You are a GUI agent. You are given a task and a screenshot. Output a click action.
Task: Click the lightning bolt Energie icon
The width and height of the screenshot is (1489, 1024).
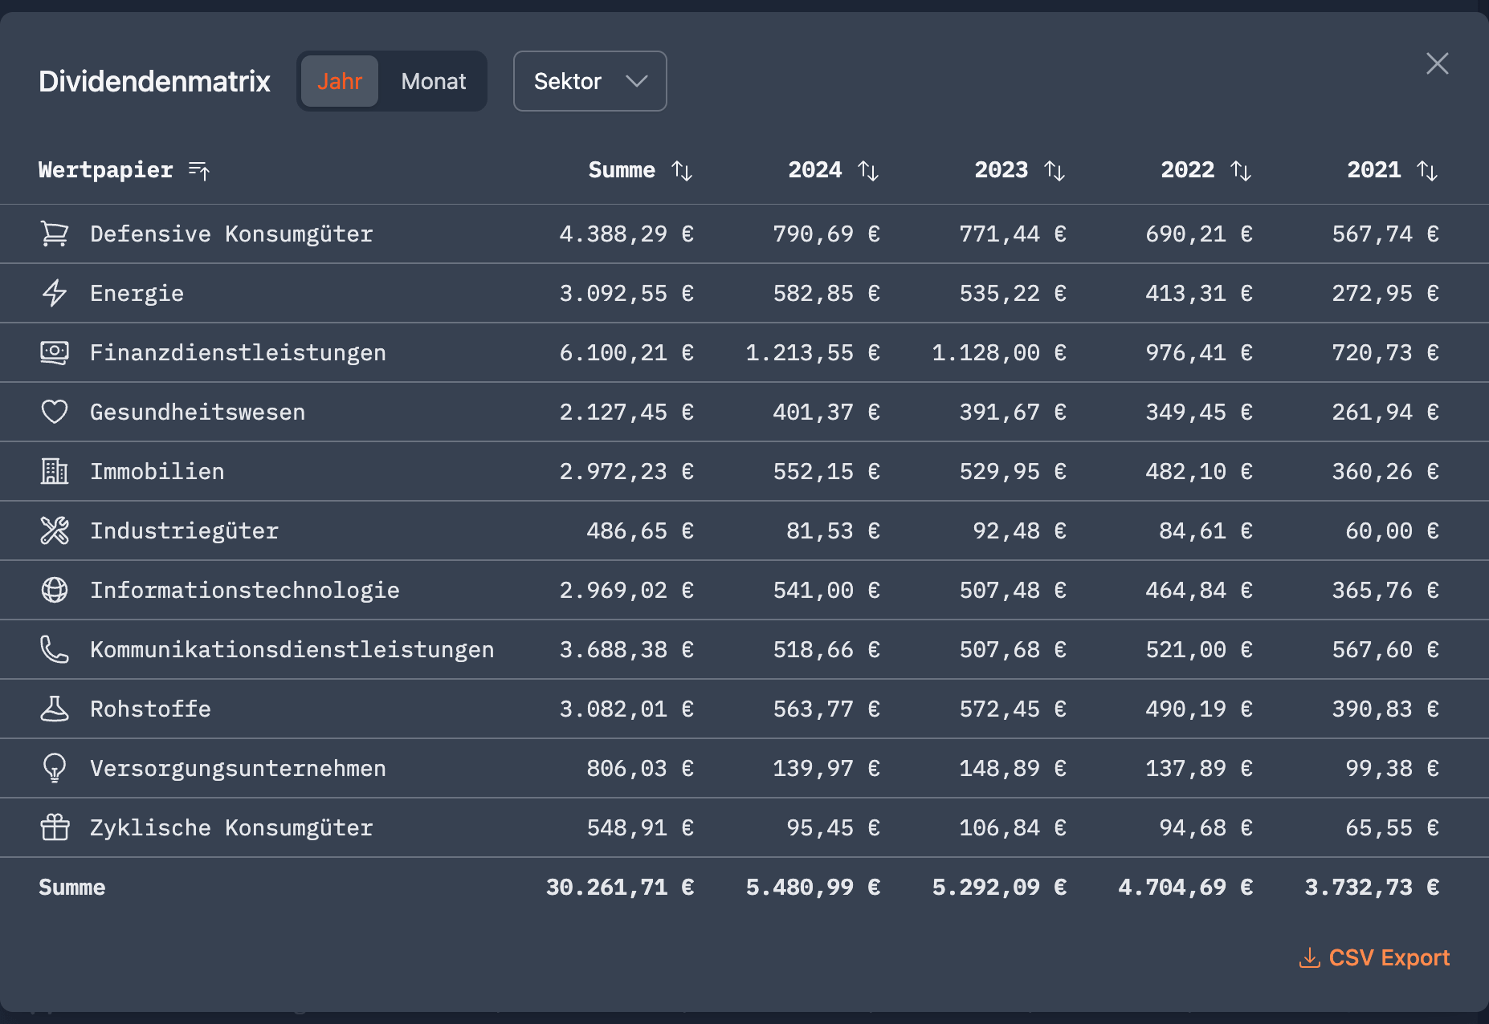click(x=55, y=293)
